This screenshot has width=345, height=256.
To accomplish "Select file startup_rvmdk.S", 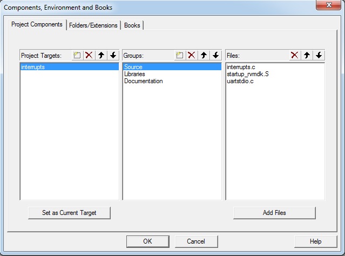I will click(x=275, y=74).
